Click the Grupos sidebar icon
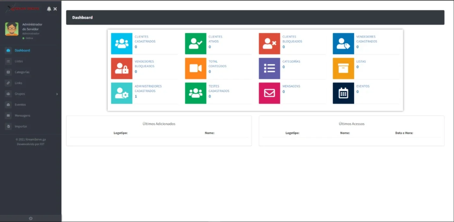 point(8,94)
